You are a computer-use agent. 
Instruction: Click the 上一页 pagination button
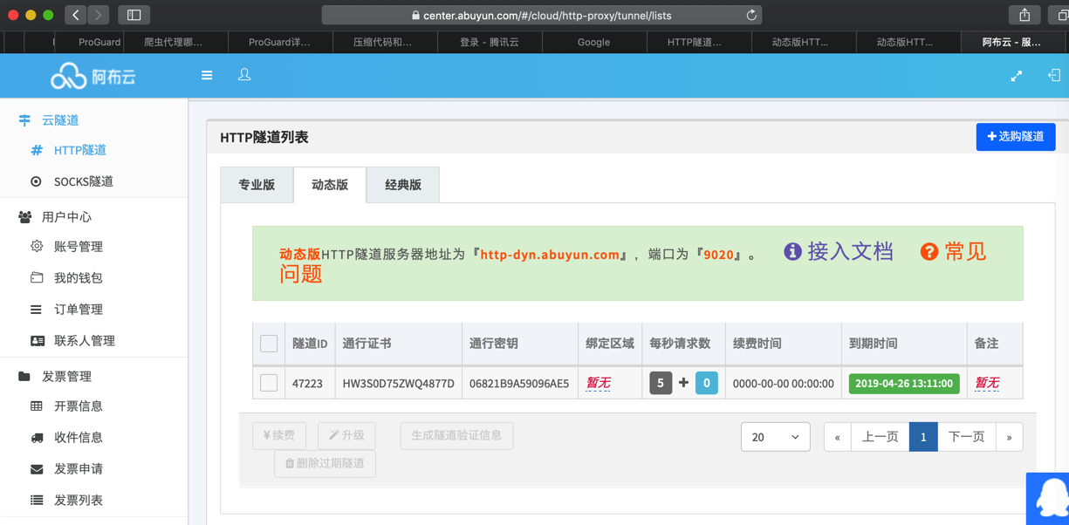(x=880, y=437)
